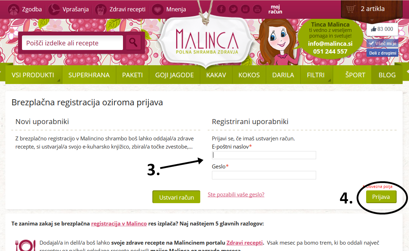The height and width of the screenshot is (251, 409).
Task: Open the YouTube social icon
Action: (x=257, y=9)
